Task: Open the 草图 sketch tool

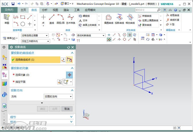Action: click(7, 19)
